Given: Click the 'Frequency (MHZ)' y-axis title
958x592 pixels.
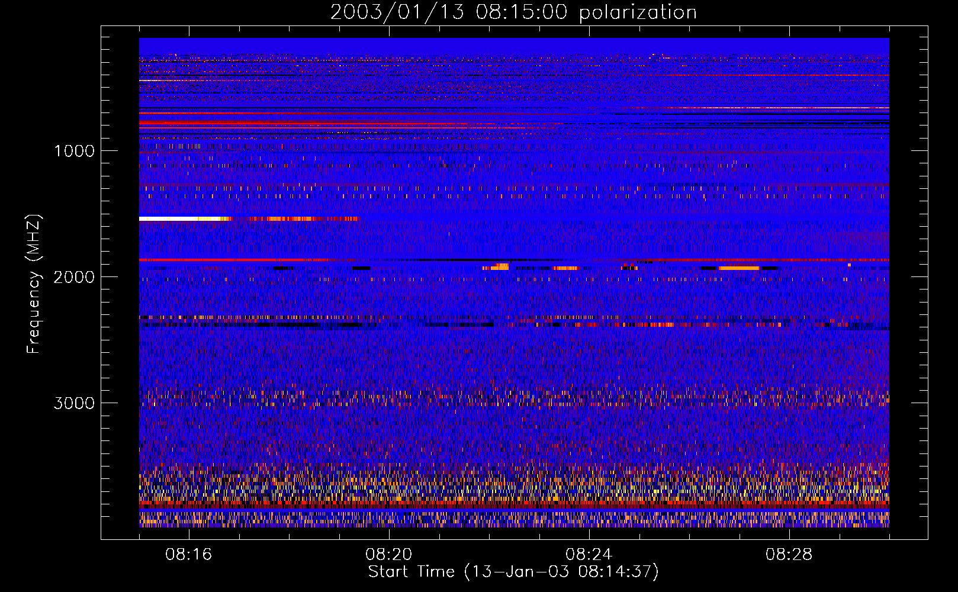Looking at the screenshot, I should tap(34, 284).
